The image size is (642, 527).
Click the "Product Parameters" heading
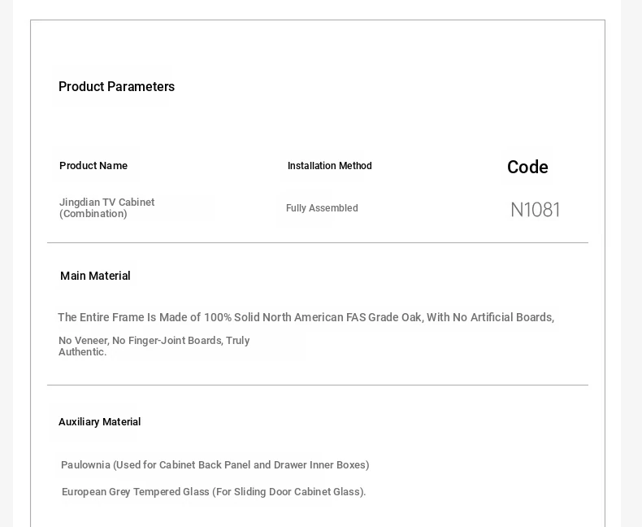[116, 87]
